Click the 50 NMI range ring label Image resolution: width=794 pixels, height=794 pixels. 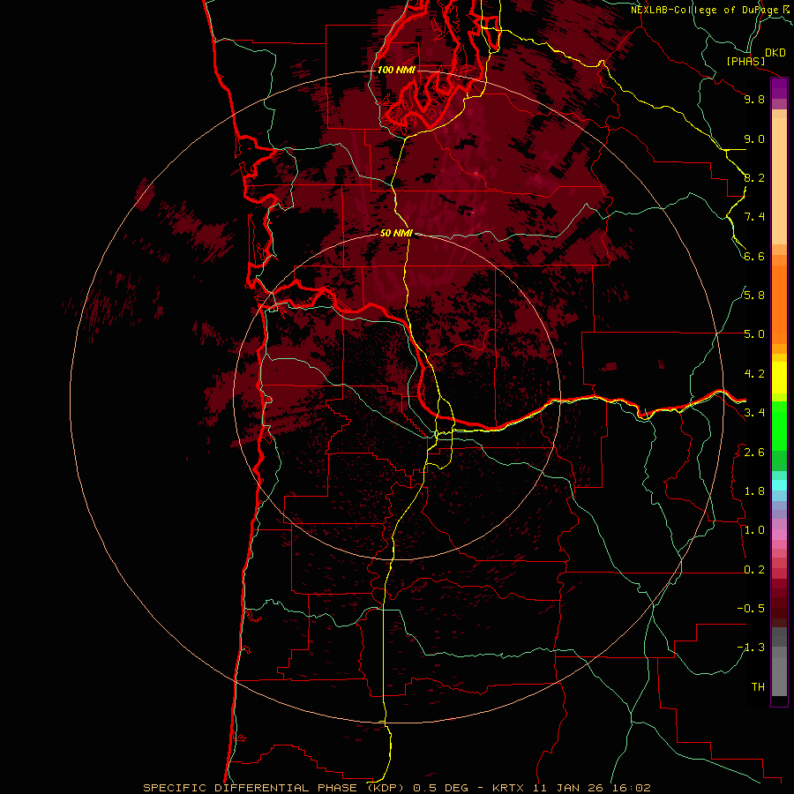point(396,233)
